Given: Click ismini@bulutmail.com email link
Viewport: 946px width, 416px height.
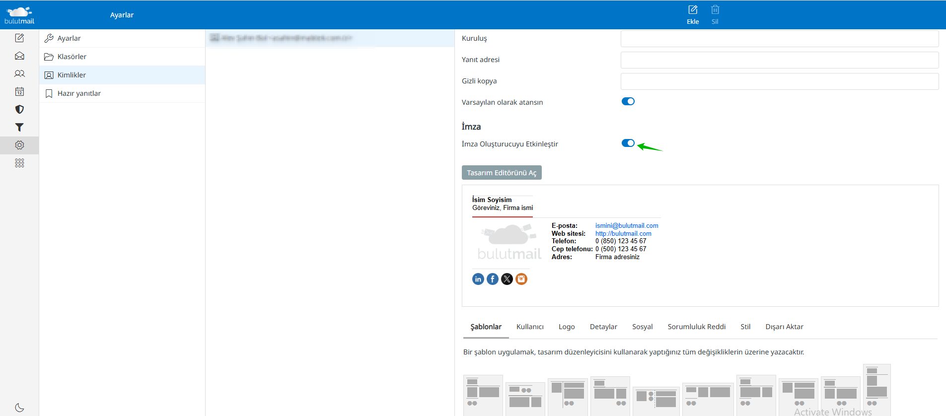Looking at the screenshot, I should [627, 225].
